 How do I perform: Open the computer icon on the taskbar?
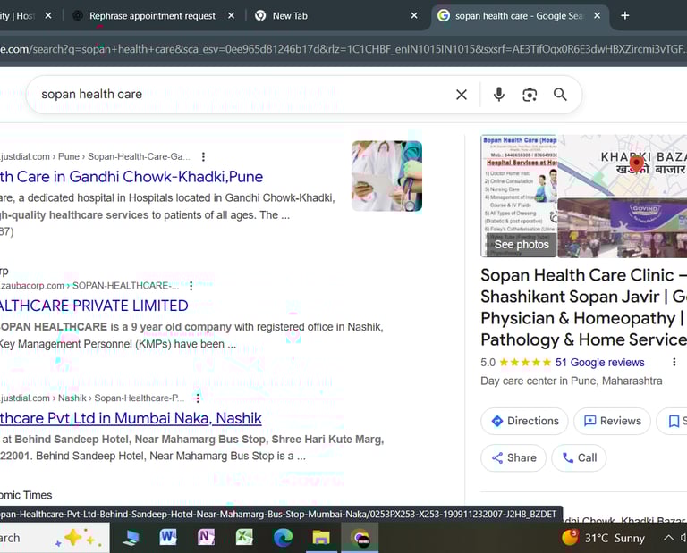(x=131, y=537)
